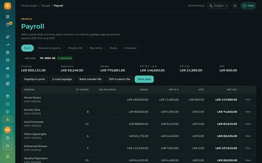The height and width of the screenshot is (163, 262).
Task: Click the NET PAY column header
Action: tap(232, 90)
